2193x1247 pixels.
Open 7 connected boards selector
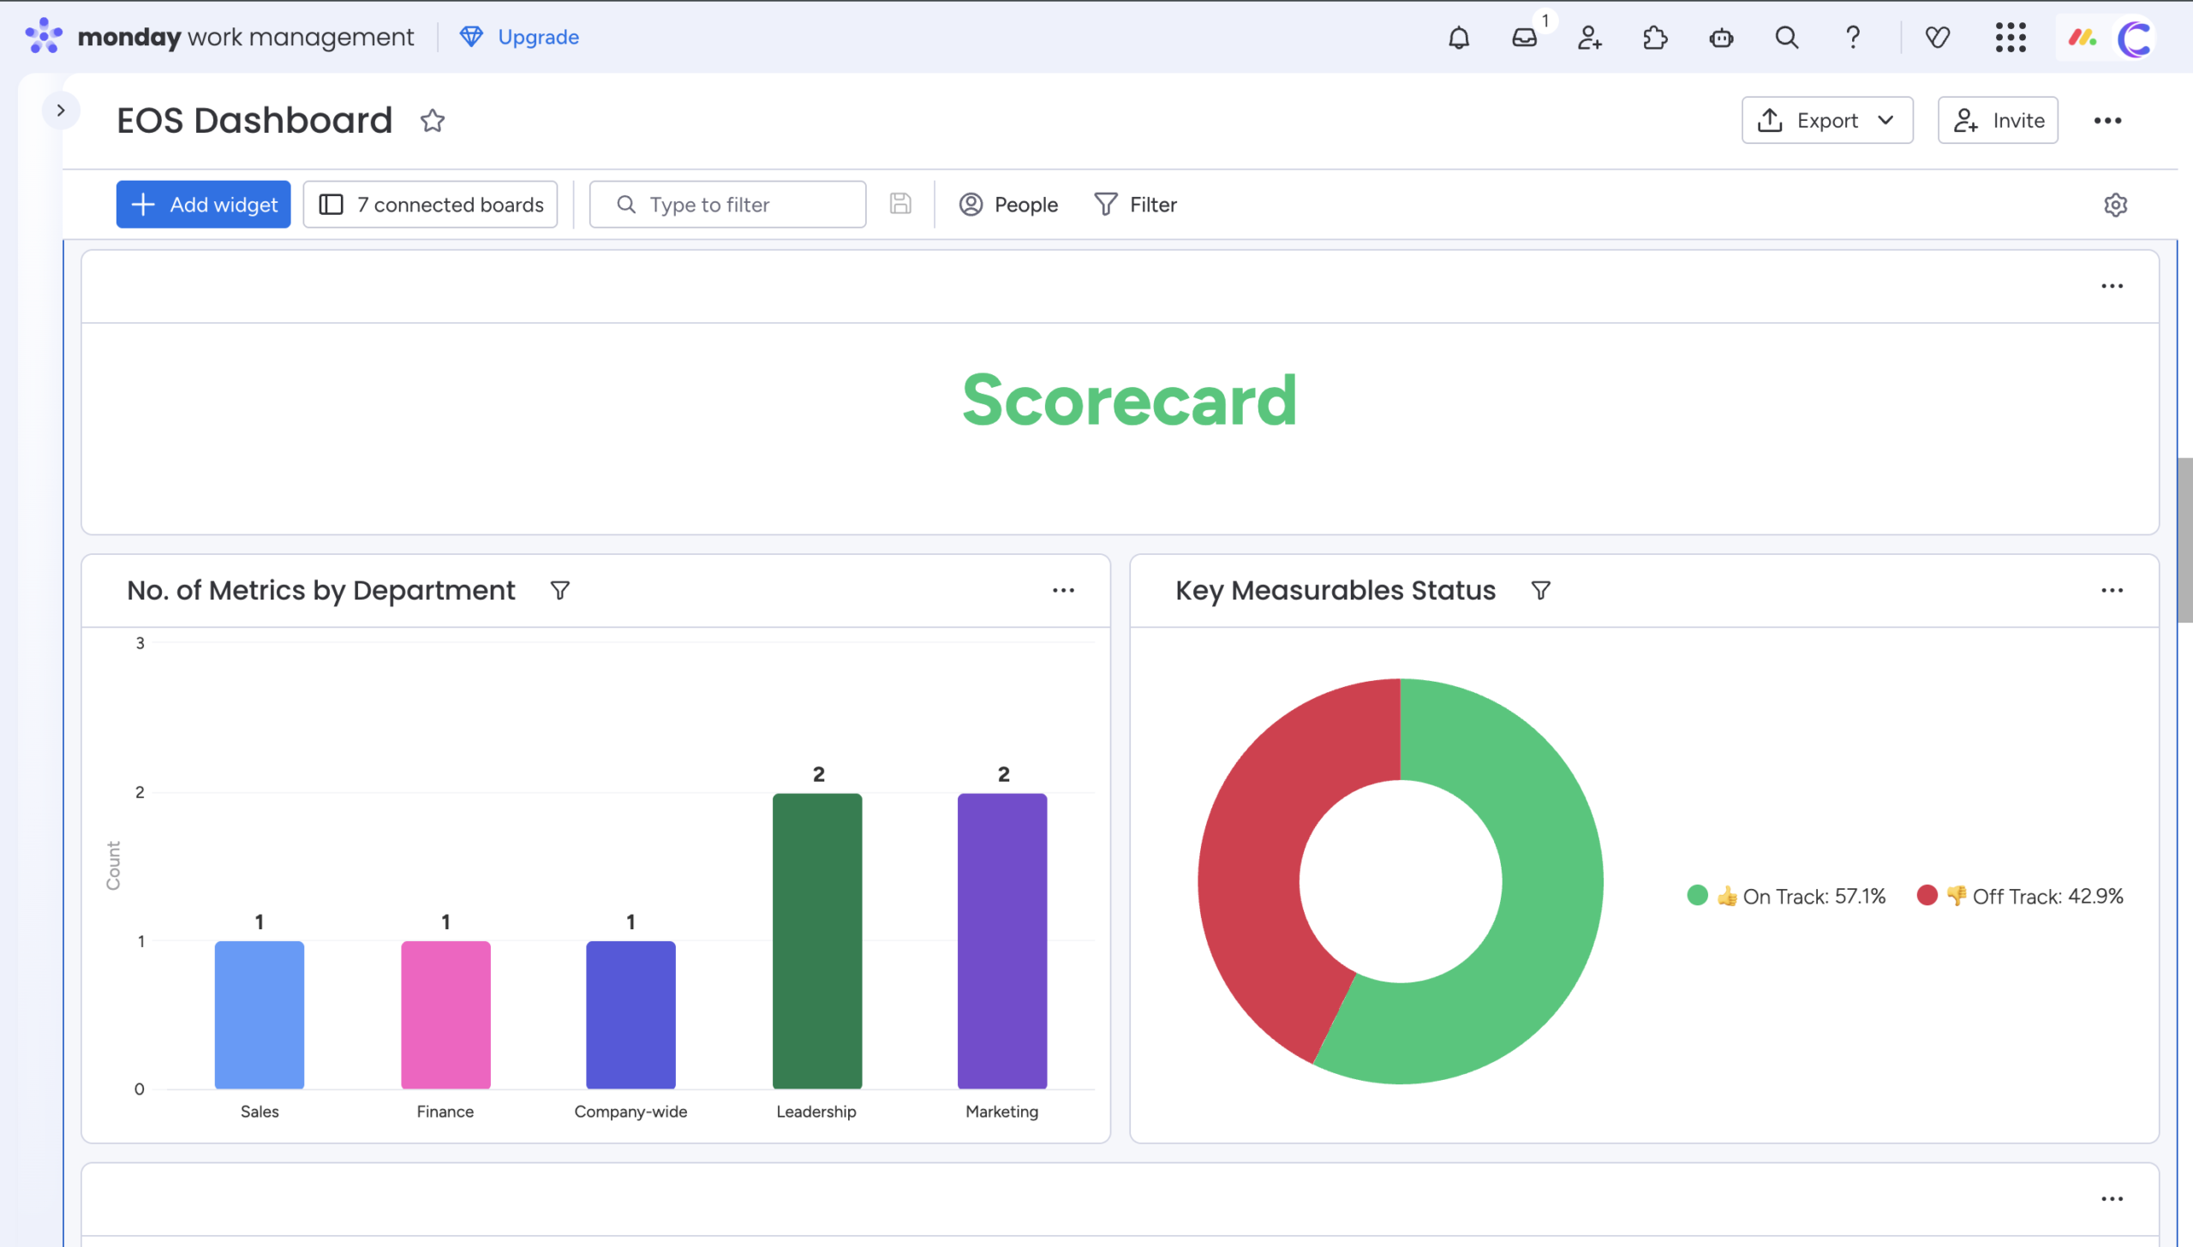pos(431,205)
